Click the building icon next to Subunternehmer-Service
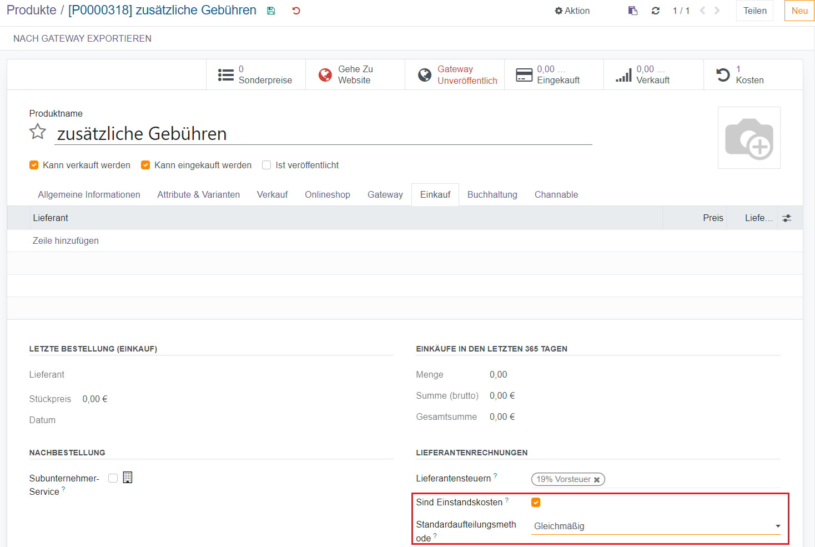This screenshot has height=547, width=815. [128, 478]
